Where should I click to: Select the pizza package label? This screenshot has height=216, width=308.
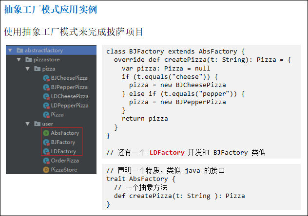click(x=49, y=69)
